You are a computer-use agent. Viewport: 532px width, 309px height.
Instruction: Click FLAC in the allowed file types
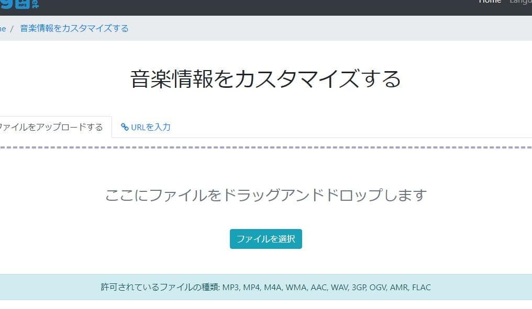(421, 287)
